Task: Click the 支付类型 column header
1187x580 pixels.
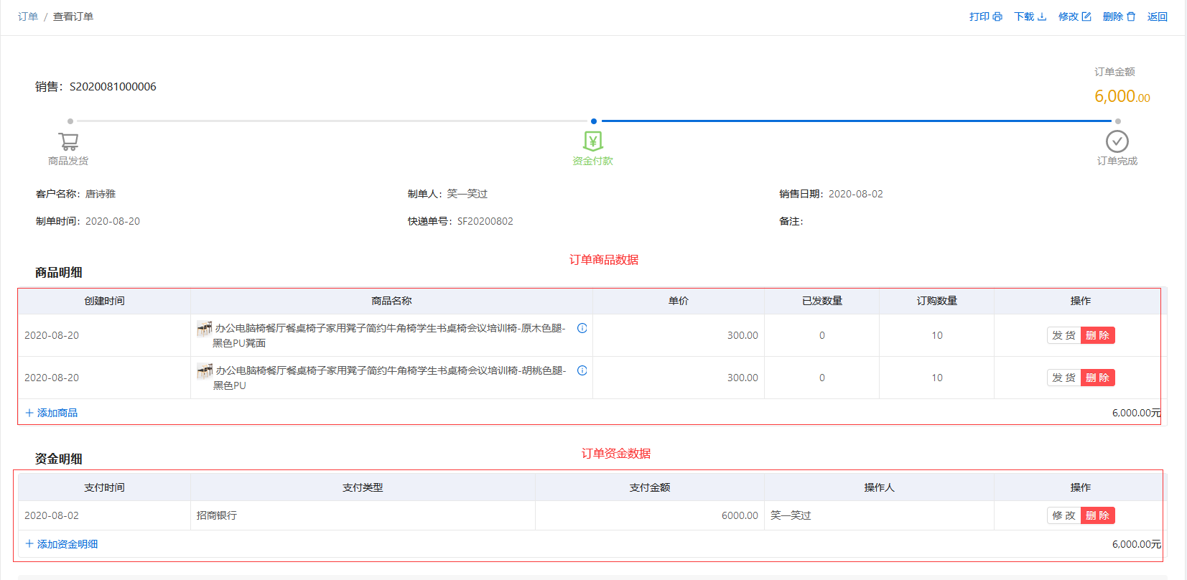Action: click(x=363, y=487)
